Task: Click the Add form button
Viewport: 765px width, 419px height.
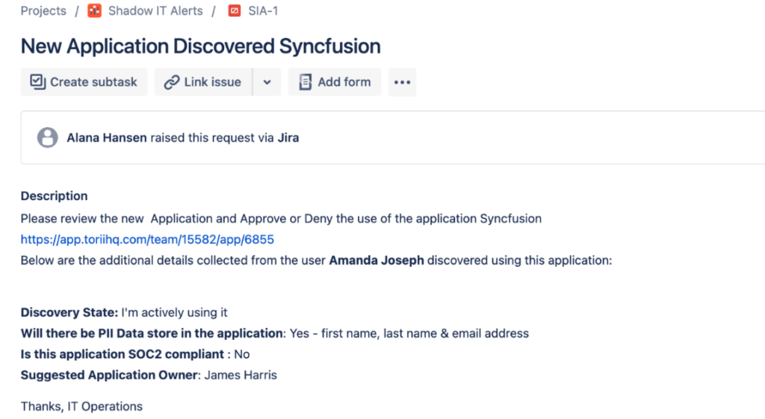Action: tap(335, 82)
